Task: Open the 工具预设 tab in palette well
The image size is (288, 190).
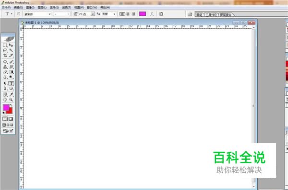Action: click(211, 15)
